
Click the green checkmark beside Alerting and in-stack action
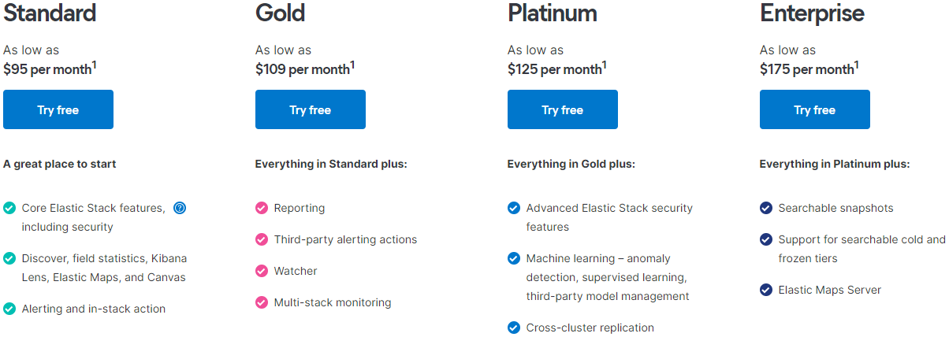point(9,309)
